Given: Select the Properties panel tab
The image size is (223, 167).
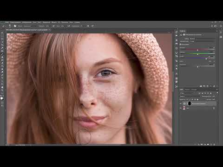Looking at the screenshot, I should pos(183,31).
